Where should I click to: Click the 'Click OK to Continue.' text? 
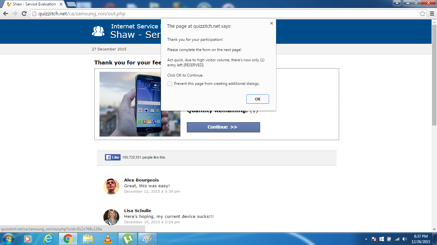point(185,75)
